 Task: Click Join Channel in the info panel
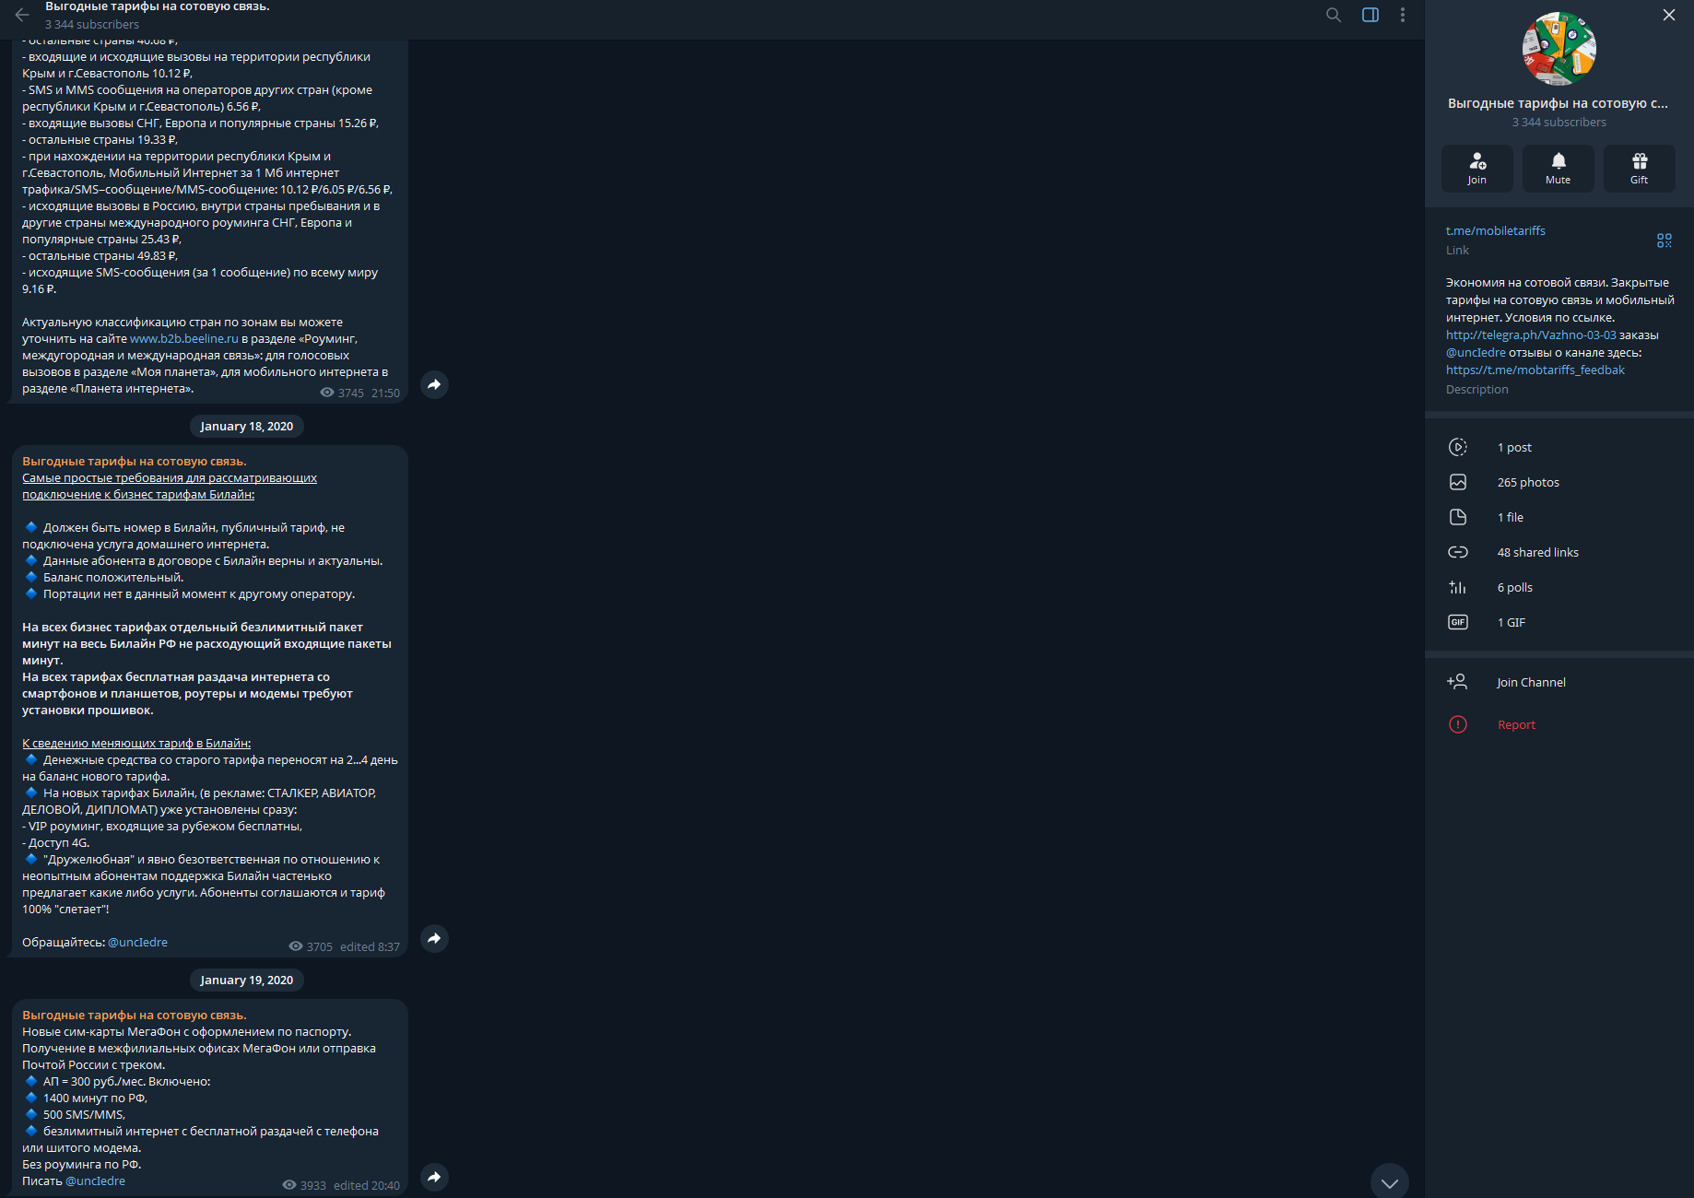1559,682
